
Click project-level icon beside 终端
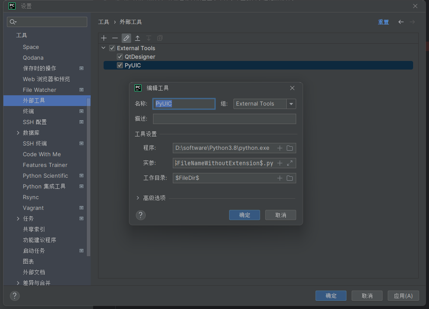81,111
